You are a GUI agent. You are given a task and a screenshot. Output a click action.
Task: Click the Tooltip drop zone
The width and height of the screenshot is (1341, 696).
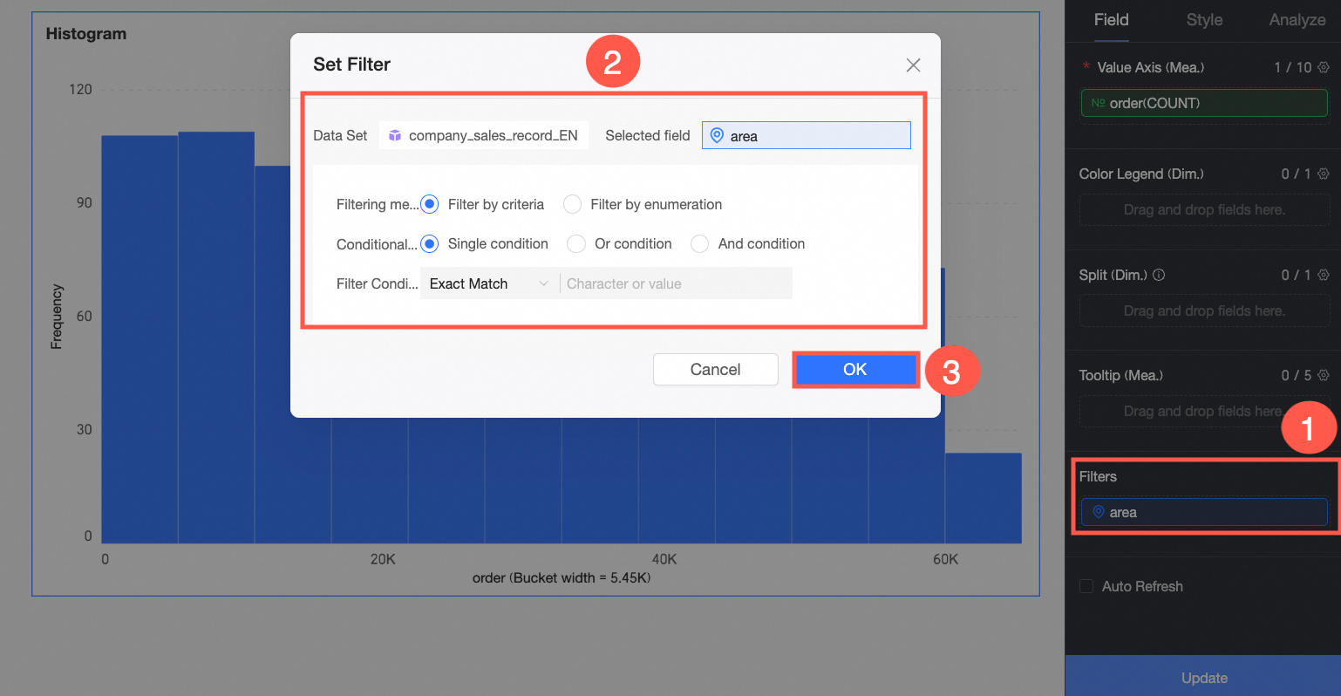coord(1204,412)
